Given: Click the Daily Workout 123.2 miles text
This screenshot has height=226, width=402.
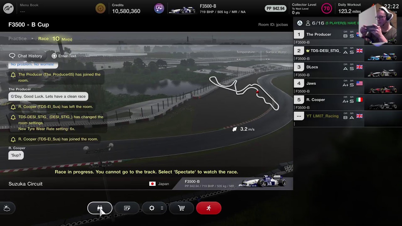Looking at the screenshot, I should pyautogui.click(x=350, y=11).
